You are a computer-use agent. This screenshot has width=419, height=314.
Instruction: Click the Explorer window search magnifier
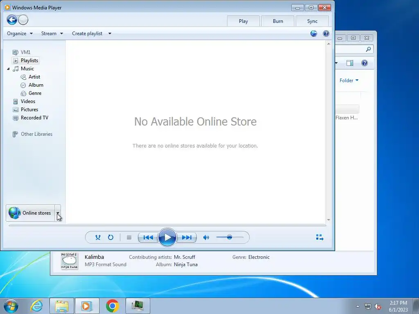coord(368,49)
